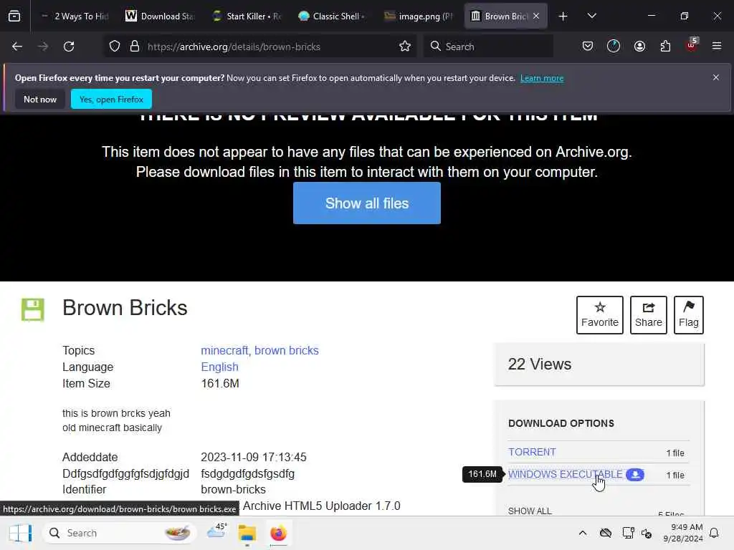Open the Learn more link

click(542, 78)
